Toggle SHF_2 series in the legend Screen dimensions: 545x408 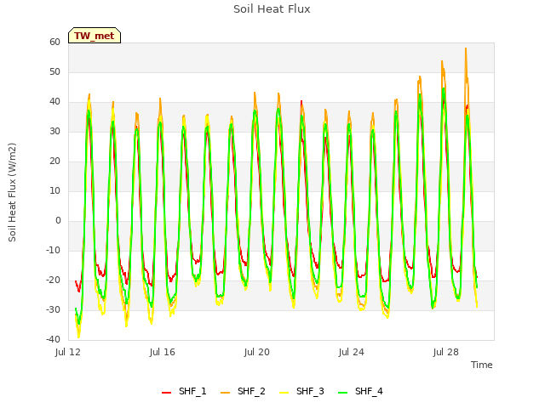[x=243, y=391]
